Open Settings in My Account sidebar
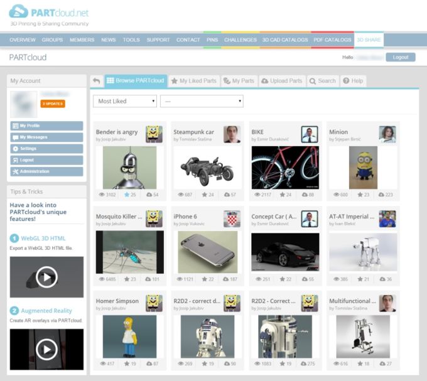The width and height of the screenshot is (427, 381). [x=46, y=149]
